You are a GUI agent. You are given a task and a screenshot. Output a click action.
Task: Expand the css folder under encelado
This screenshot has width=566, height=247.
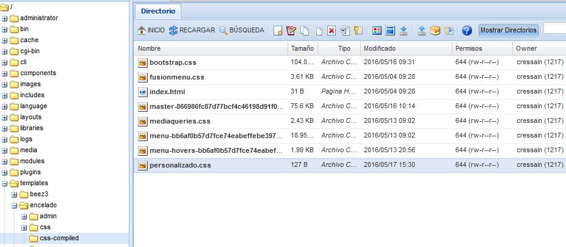tap(24, 228)
